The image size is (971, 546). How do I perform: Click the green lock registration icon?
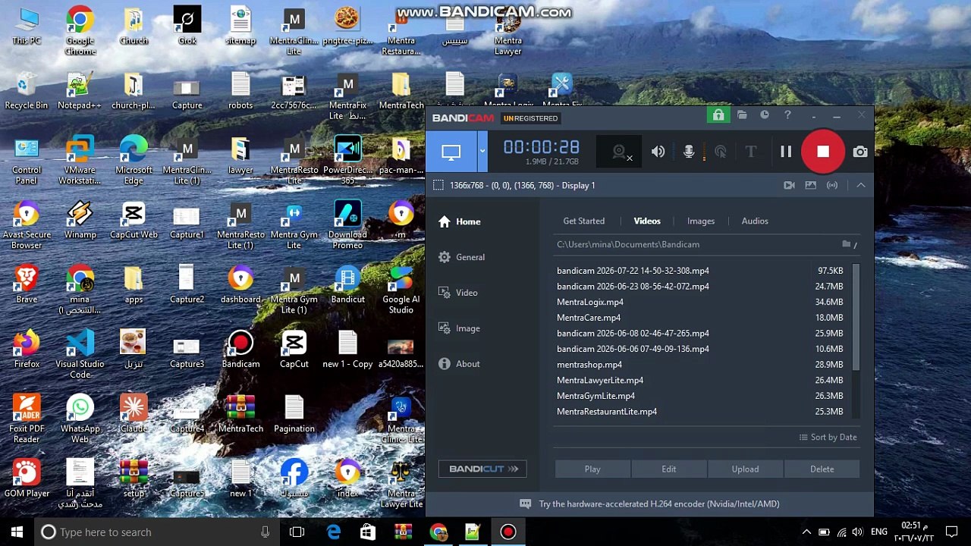pyautogui.click(x=718, y=115)
